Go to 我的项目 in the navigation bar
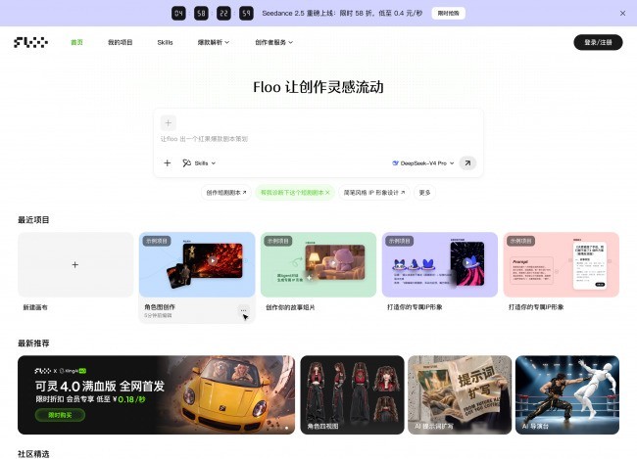This screenshot has height=459, width=637. click(x=120, y=42)
